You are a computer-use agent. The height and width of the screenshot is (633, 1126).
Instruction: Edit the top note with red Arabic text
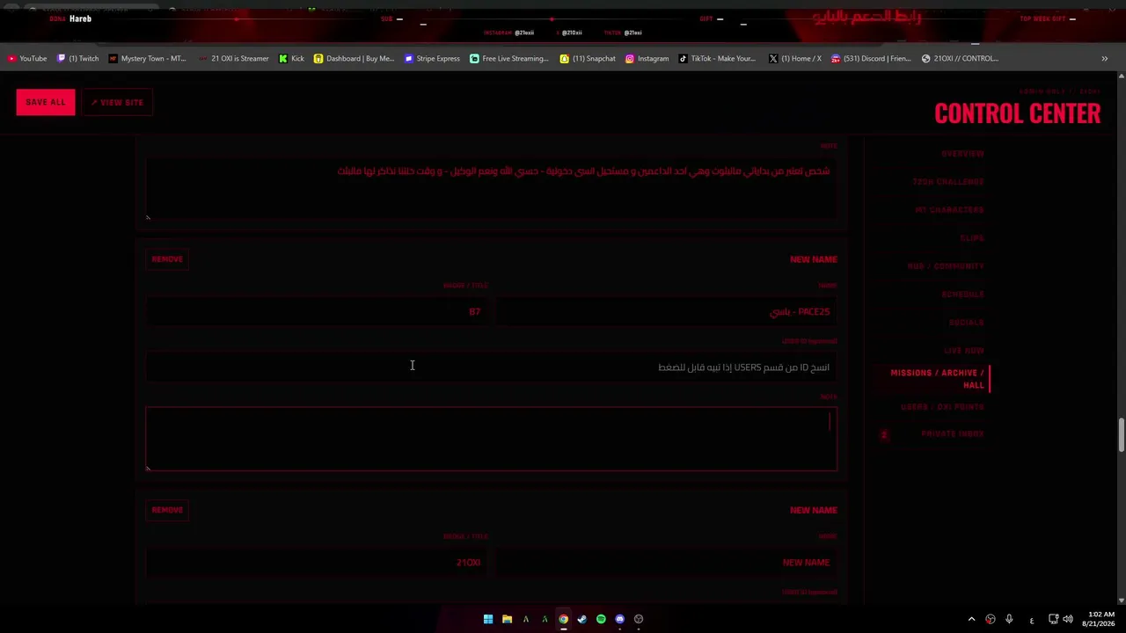tap(492, 186)
